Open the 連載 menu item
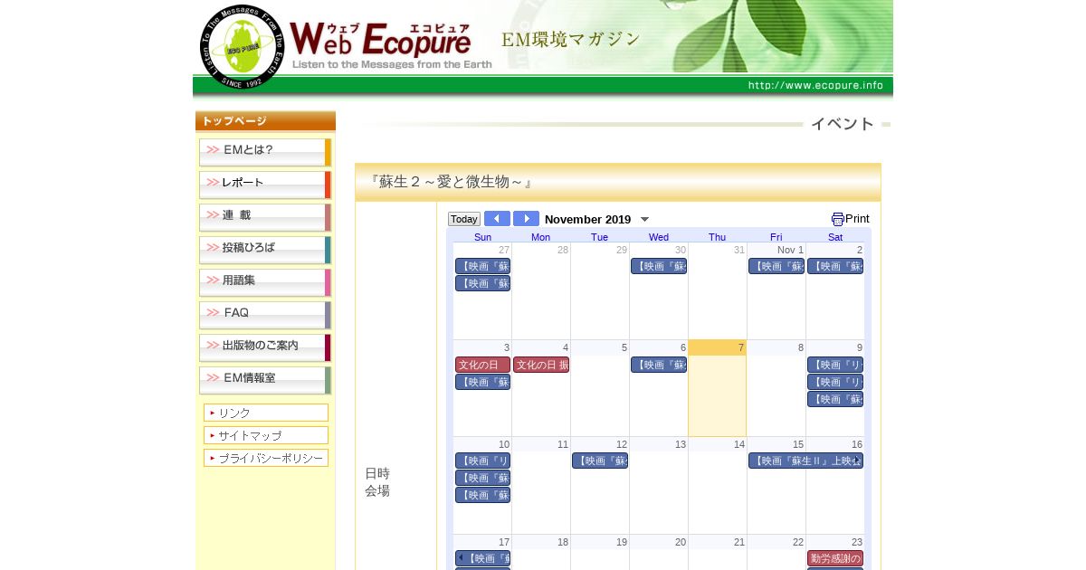The image size is (1086, 570). coord(265,217)
